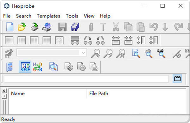Image resolution: width=190 pixels, height=123 pixels.
Task: Find next: magnifier with down-right arrow
Action: (x=96, y=53)
